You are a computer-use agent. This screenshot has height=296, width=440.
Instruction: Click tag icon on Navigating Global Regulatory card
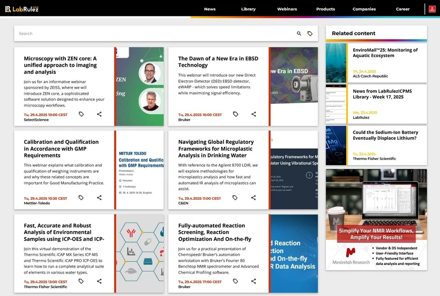click(x=235, y=198)
